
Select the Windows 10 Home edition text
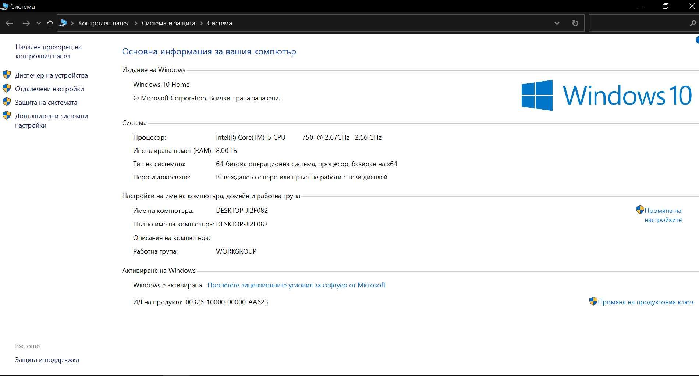(161, 85)
